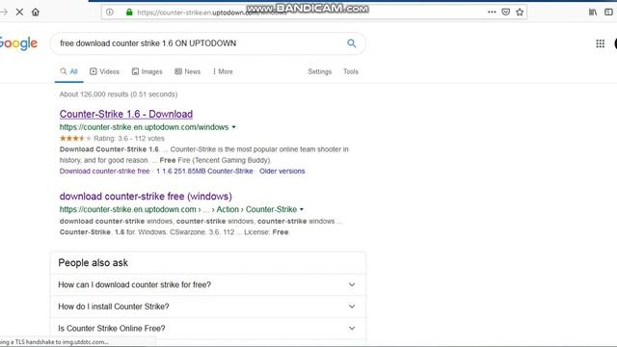This screenshot has height=347, width=617.
Task: Toggle the sidebar view icon
Action: [x=608, y=13]
